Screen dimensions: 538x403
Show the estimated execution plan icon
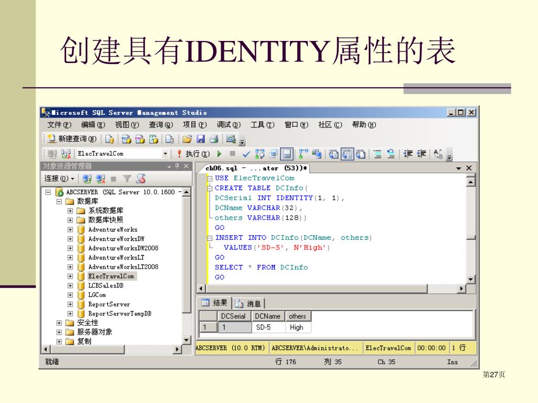(x=260, y=154)
